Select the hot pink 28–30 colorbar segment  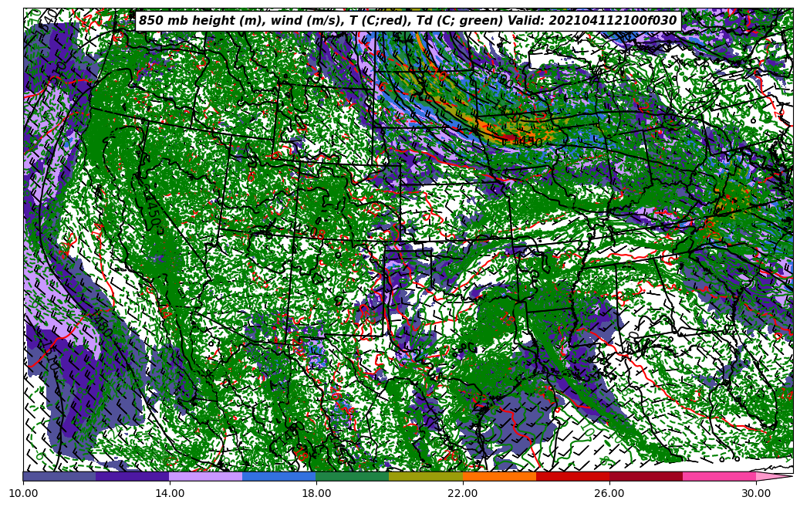720,476
